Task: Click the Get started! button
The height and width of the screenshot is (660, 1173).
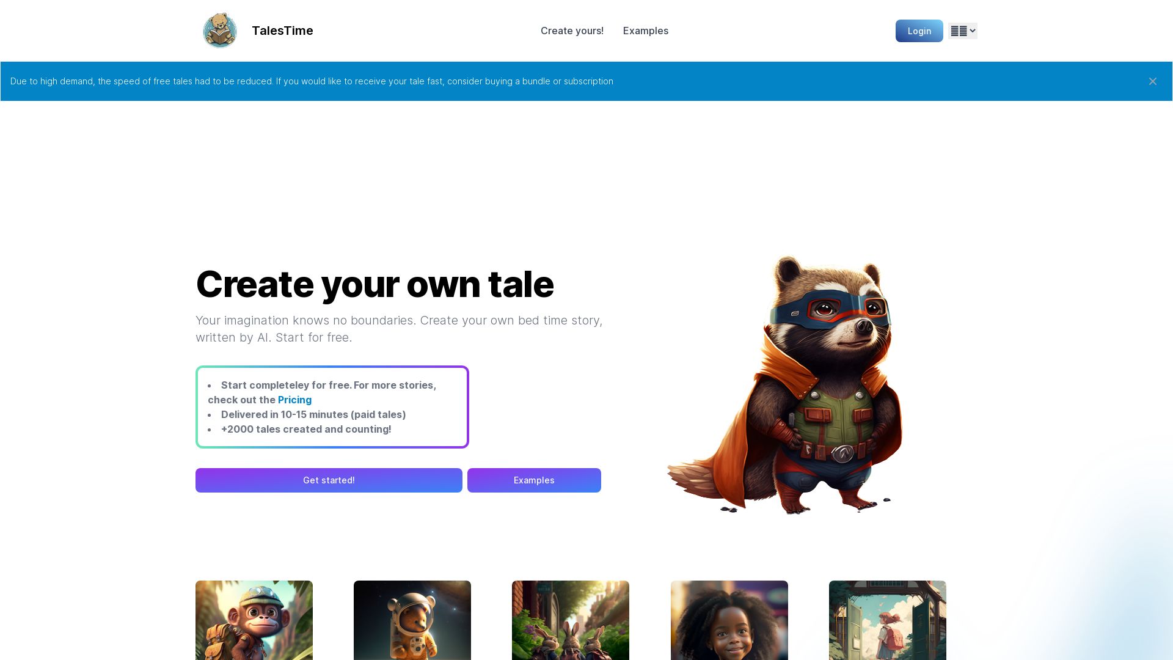Action: point(329,480)
